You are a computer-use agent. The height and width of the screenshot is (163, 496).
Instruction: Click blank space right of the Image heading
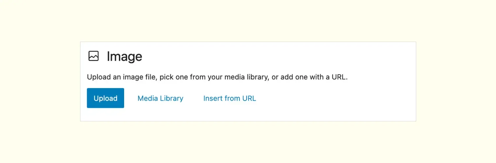[263, 56]
